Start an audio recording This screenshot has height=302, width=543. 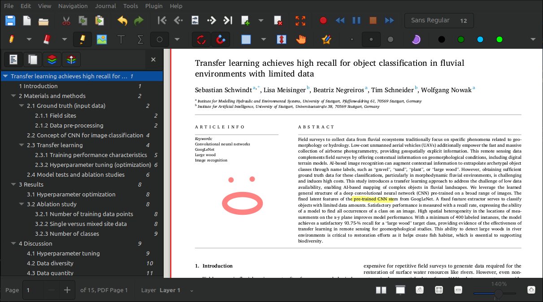point(323,21)
